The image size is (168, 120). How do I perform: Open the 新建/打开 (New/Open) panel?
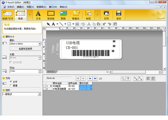8,15
